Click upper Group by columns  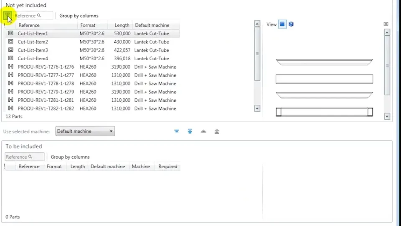pyautogui.click(x=79, y=15)
